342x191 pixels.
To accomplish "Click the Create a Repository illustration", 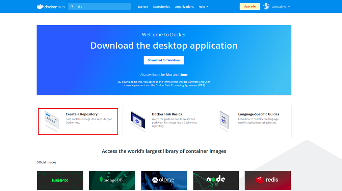I will point(51,121).
